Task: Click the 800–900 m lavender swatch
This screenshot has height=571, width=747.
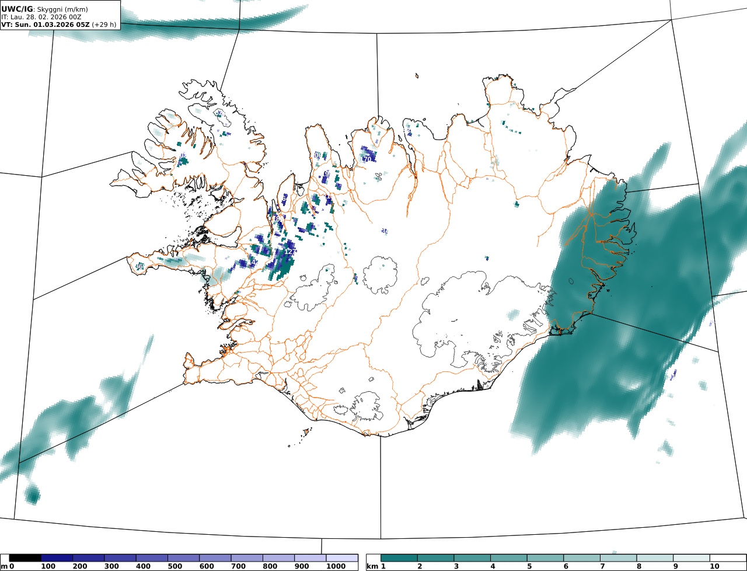Action: pos(278,558)
